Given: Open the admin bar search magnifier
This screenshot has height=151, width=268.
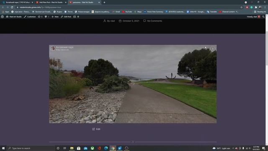Looking at the screenshot, I should tap(263, 17).
